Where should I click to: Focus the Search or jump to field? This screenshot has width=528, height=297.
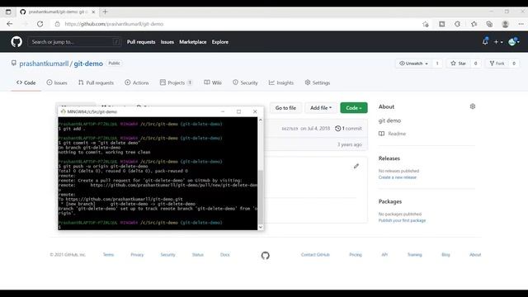coord(74,42)
